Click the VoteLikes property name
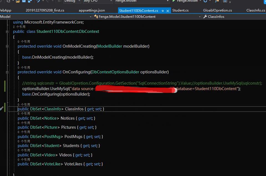The width and height of the screenshot is (266, 176). (x=73, y=164)
